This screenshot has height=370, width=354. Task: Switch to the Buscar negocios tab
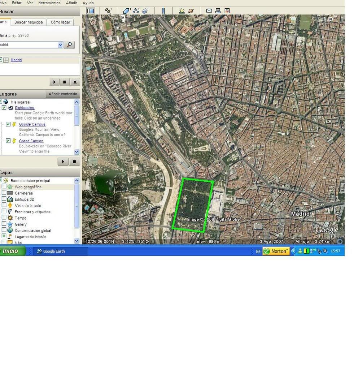click(29, 22)
